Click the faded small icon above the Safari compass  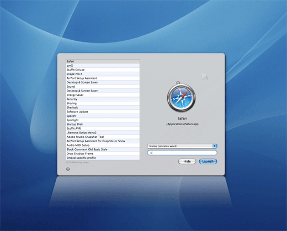point(205,76)
